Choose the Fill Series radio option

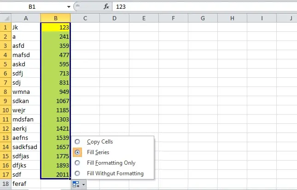point(77,152)
